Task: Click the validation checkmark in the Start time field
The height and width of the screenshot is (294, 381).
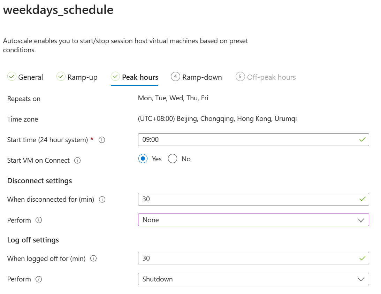Action: (x=363, y=139)
